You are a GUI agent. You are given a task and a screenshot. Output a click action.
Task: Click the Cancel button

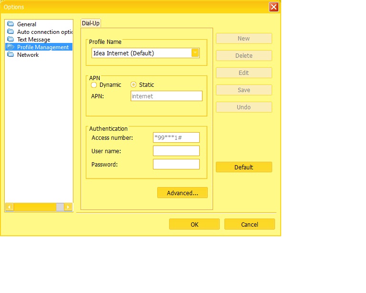(249, 224)
